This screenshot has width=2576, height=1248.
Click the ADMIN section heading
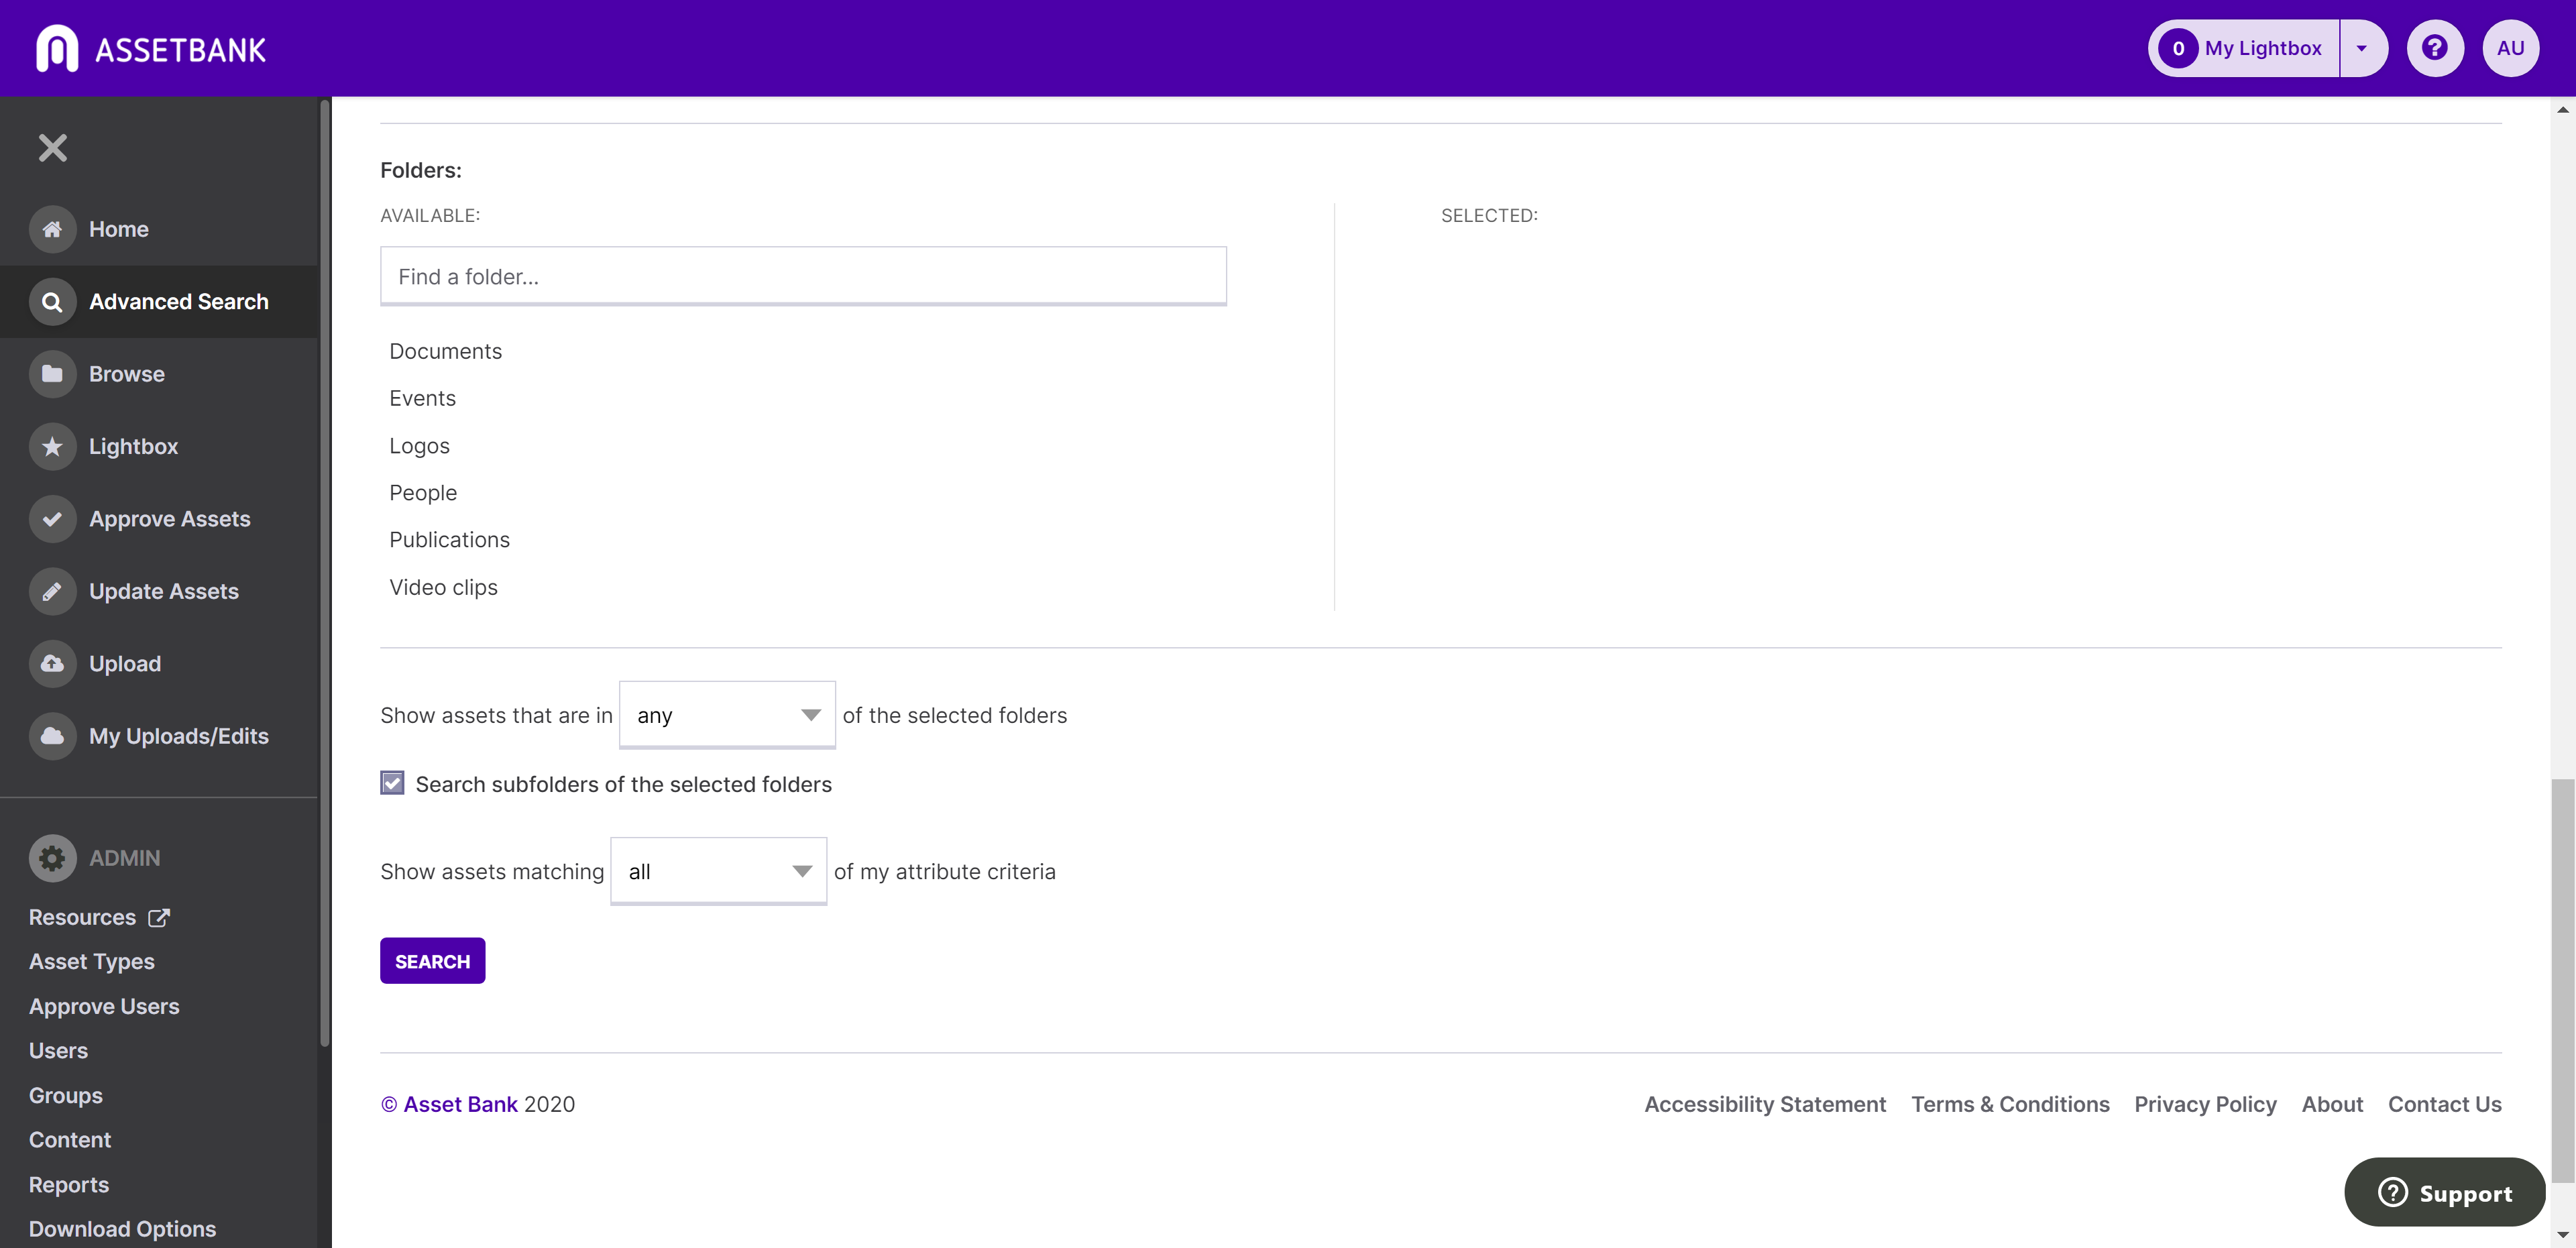pos(124,858)
